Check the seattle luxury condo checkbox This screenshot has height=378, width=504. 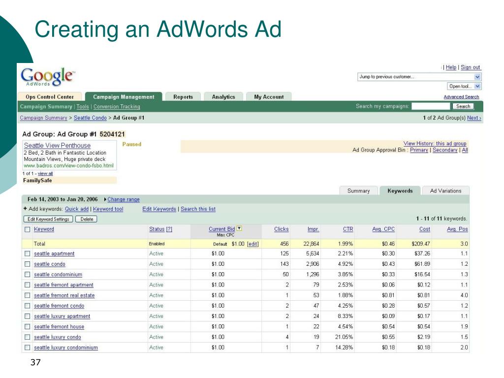click(28, 337)
